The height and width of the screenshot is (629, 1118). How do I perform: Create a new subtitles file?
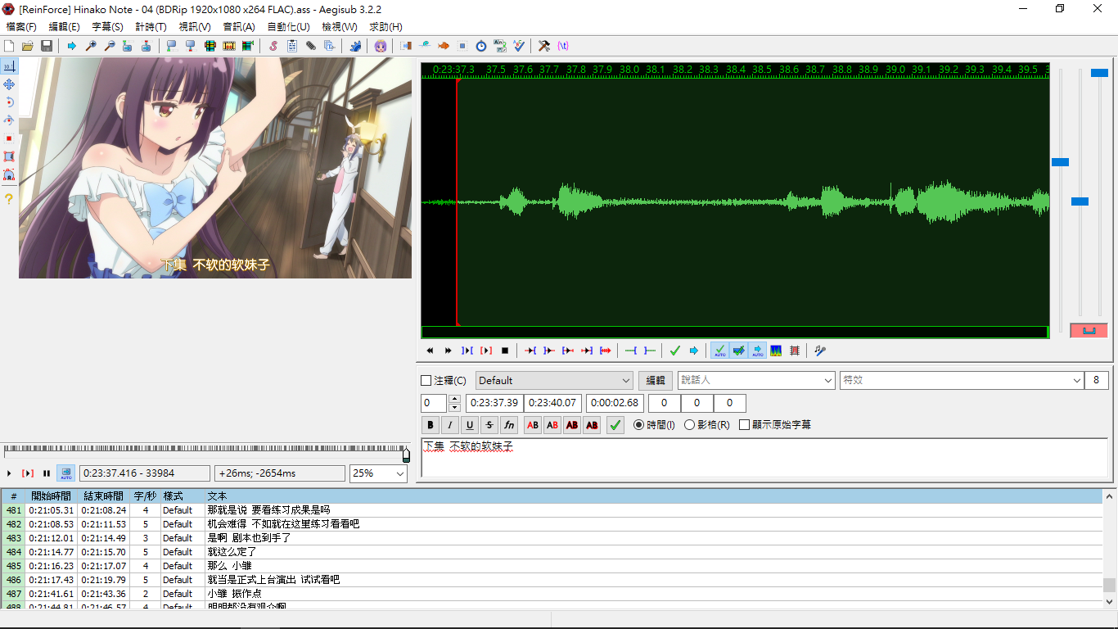9,46
